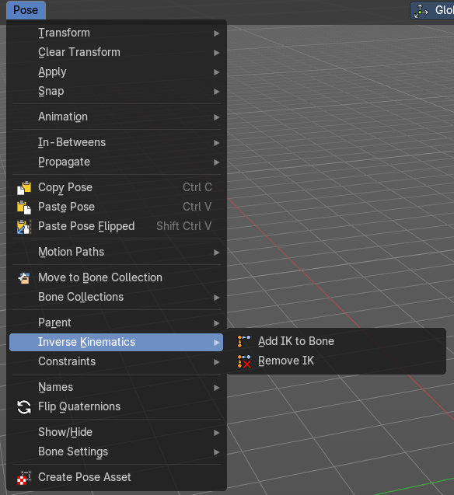This screenshot has width=454, height=495.
Task: Open the Motion Paths submenu
Action: coord(116,252)
